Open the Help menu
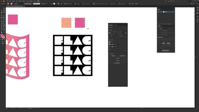The image size is (199, 112). coord(35,1)
